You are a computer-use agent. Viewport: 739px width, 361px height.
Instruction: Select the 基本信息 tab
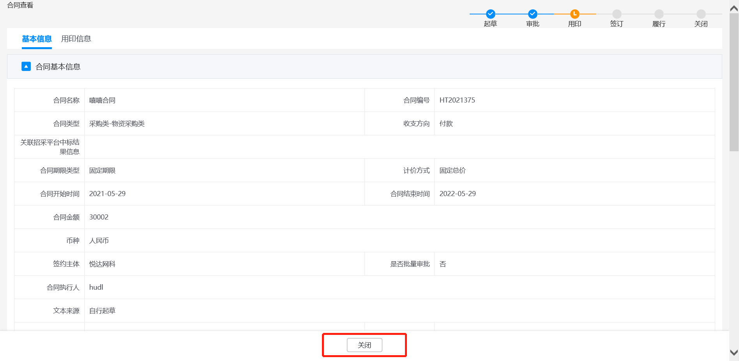(37, 39)
